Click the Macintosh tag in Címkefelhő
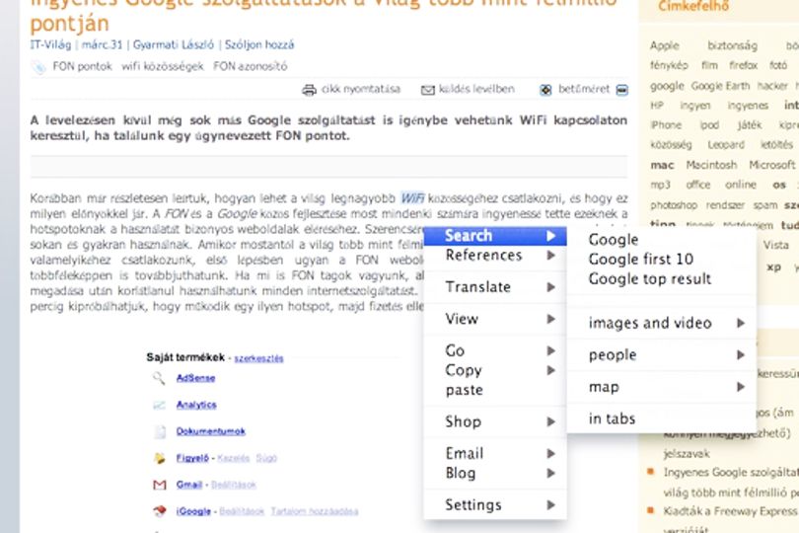The width and height of the screenshot is (799, 533). pyautogui.click(x=711, y=165)
